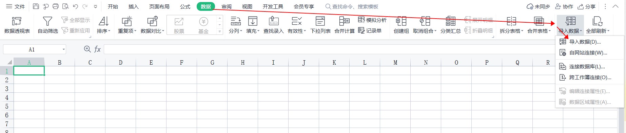Screen dimensions: 626x133
Task: Open the 拆分表格 split table dropdown
Action: [511, 25]
